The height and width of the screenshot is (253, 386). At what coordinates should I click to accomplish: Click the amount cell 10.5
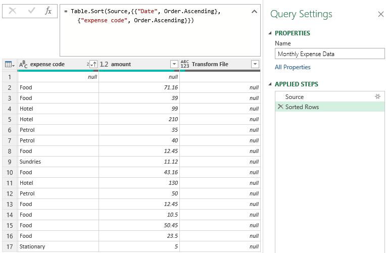tap(139, 215)
